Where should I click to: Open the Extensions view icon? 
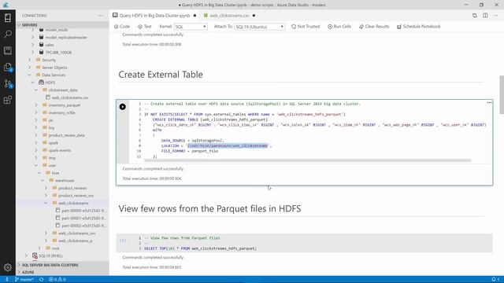8,100
